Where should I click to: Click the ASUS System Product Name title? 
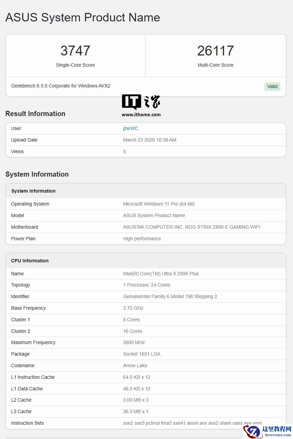click(x=83, y=17)
